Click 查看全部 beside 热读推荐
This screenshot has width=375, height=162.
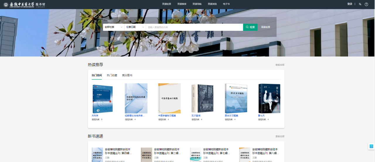point(280,65)
